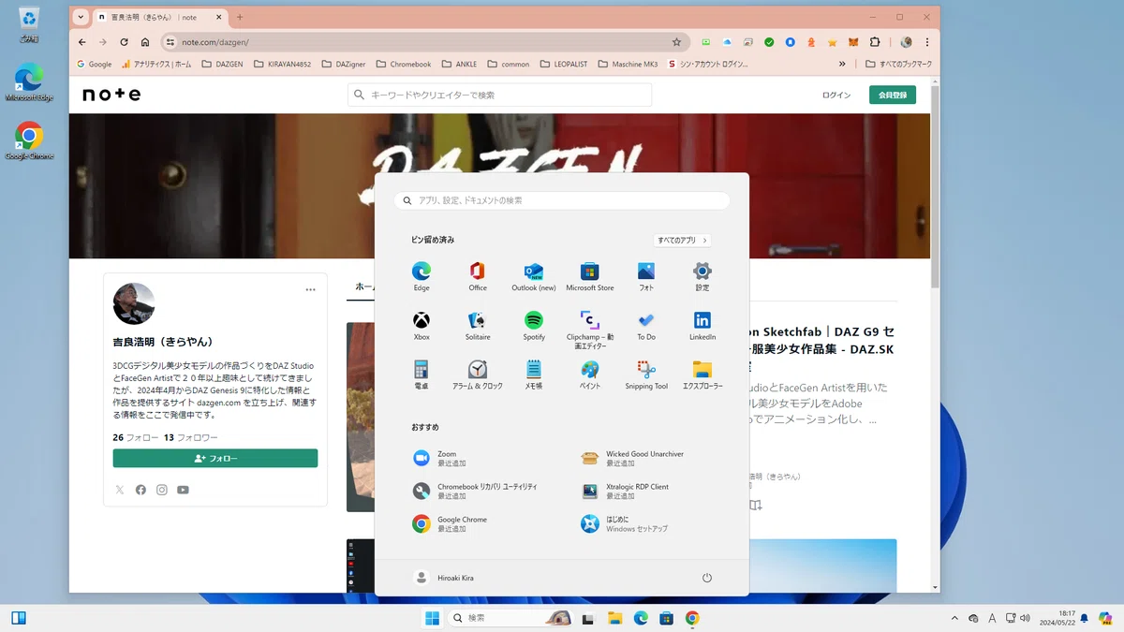Viewport: 1124px width, 632px height.
Task: Open Settings (設定) gear icon
Action: (702, 275)
